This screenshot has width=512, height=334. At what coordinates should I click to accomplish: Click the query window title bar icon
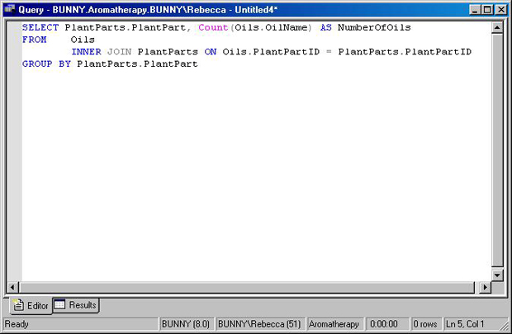pyautogui.click(x=10, y=9)
